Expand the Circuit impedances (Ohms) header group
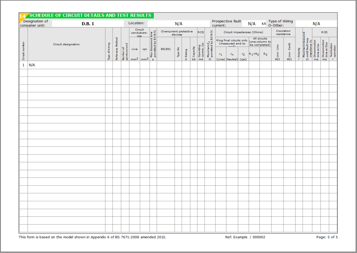 (244, 32)
